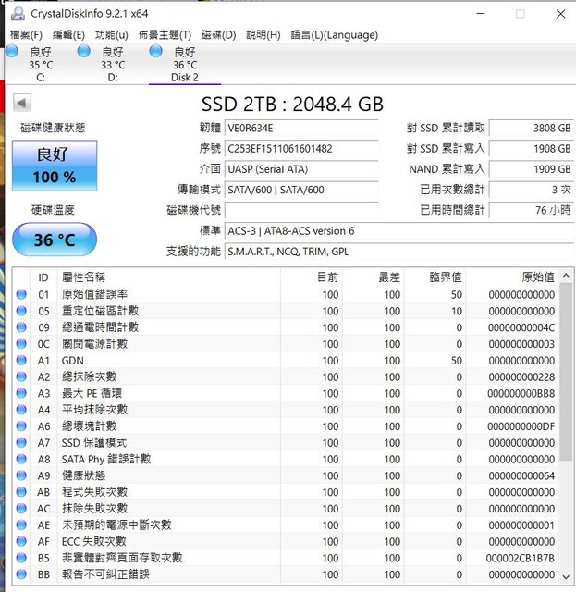Open the 語言(L)(Language) menu
The width and height of the screenshot is (576, 592).
point(334,35)
